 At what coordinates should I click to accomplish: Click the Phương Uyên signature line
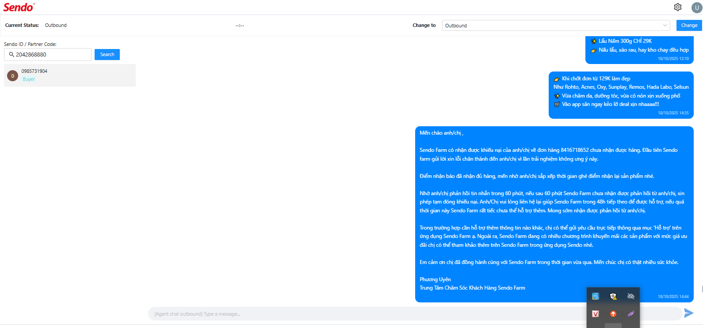pos(435,279)
